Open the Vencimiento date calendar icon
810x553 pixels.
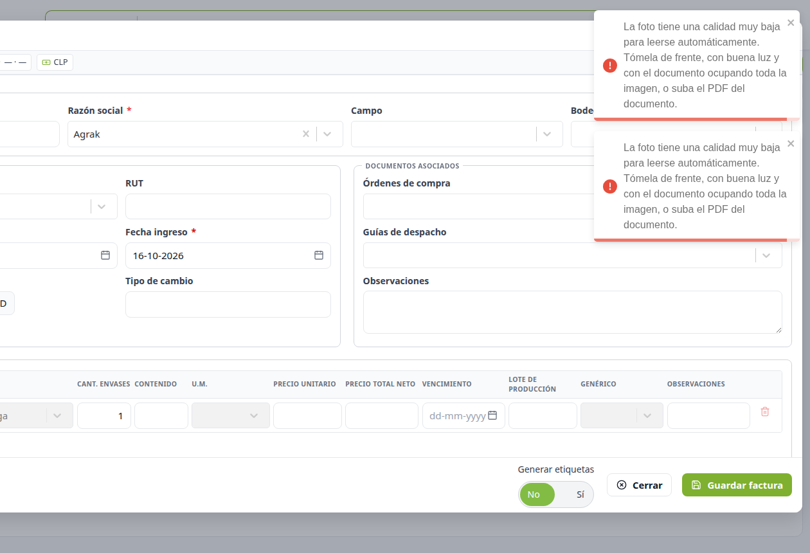[x=492, y=415]
